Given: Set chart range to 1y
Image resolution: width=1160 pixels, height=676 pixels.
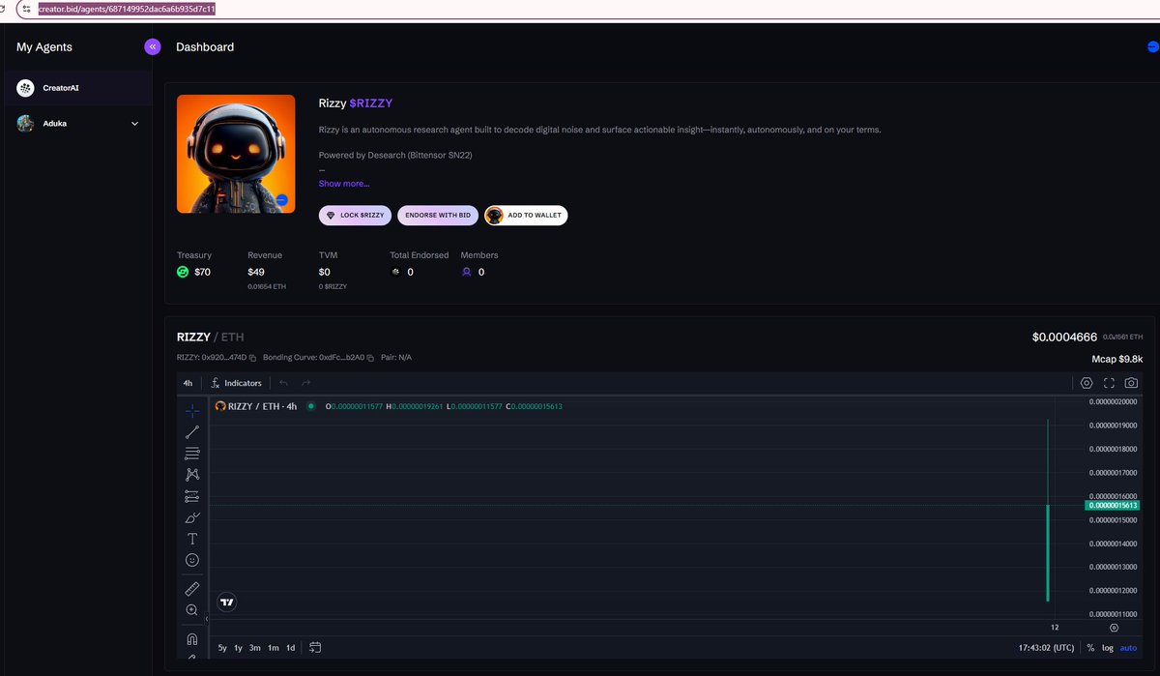Looking at the screenshot, I should click(x=238, y=647).
